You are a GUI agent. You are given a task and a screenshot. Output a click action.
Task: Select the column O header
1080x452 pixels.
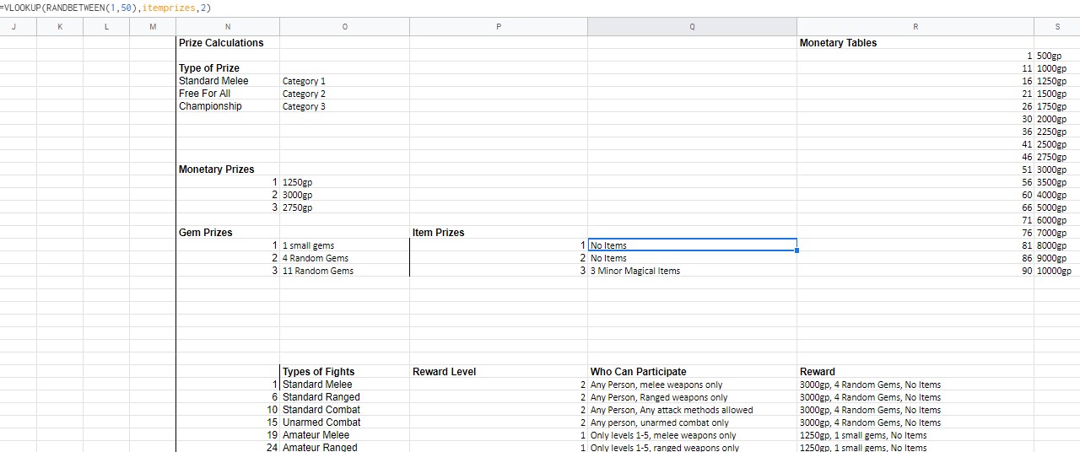click(344, 27)
